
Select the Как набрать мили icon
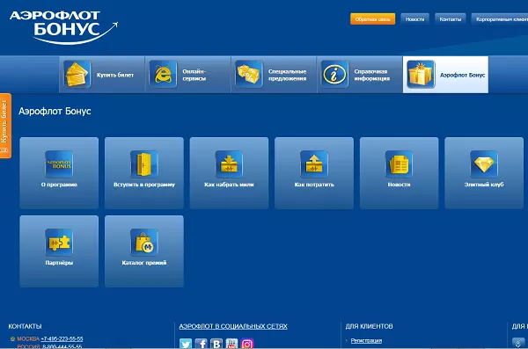pos(229,164)
